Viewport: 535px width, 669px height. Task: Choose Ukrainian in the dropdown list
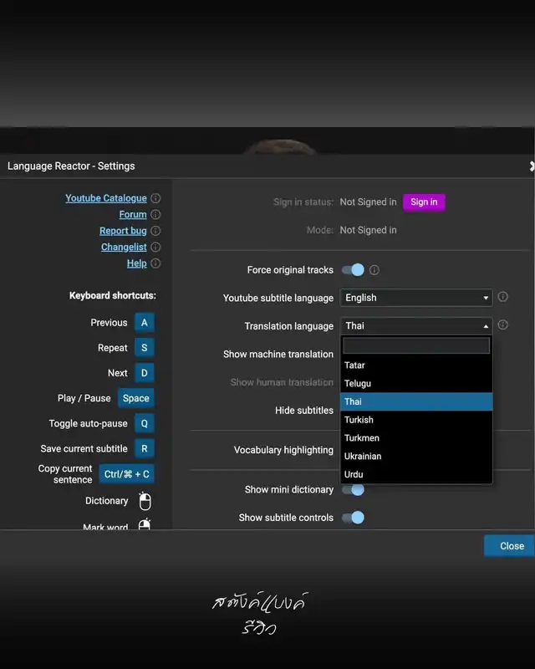click(363, 457)
